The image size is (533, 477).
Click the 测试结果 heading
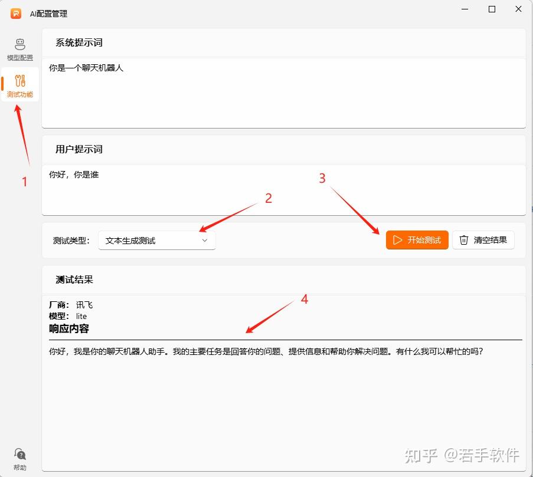point(74,279)
